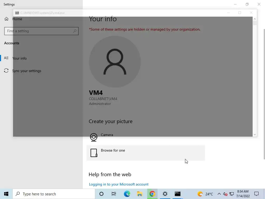Click the webcam icon beside Camera

94,137
